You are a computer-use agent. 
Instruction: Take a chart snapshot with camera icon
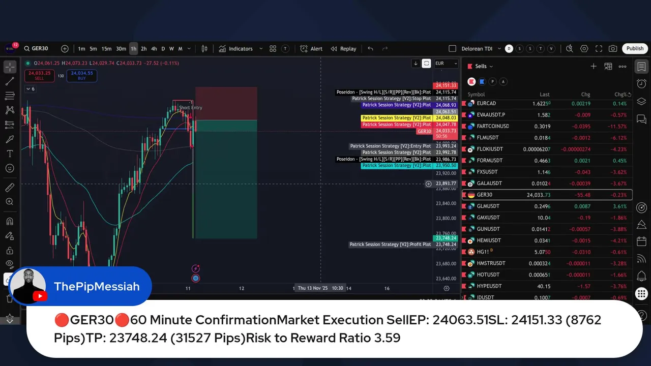coord(613,49)
